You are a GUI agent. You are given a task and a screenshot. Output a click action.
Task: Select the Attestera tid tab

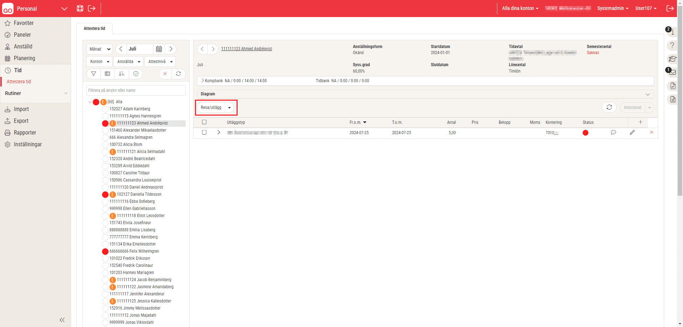coord(95,28)
